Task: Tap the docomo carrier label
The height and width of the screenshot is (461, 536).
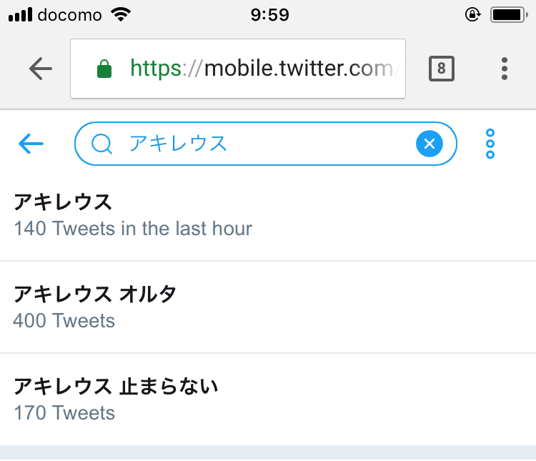Action: pyautogui.click(x=69, y=14)
